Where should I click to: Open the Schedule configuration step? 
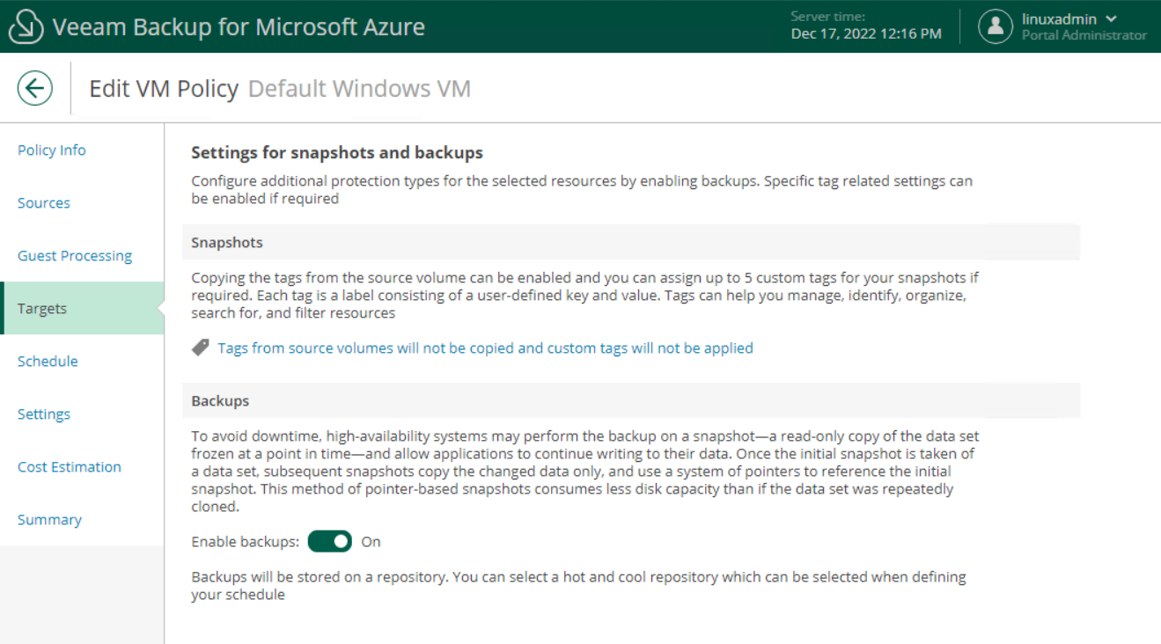point(48,361)
